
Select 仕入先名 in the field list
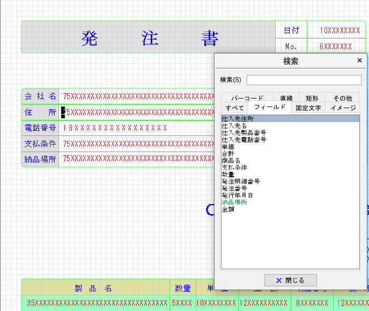(x=290, y=126)
